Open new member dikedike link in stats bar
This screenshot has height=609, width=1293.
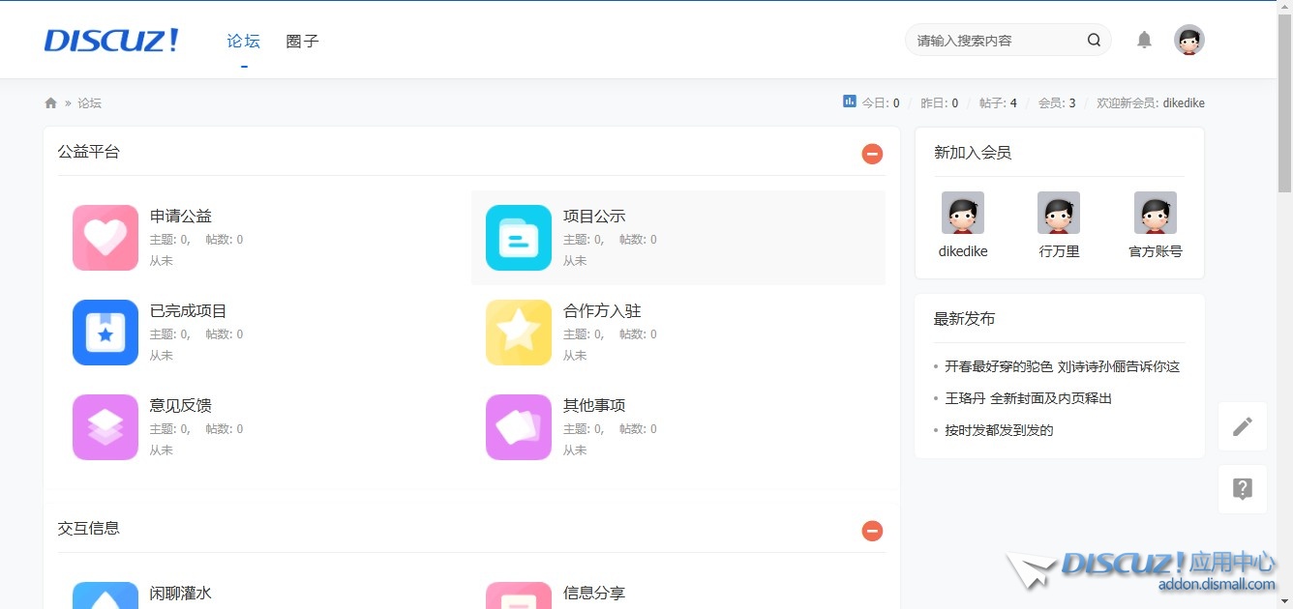tap(1183, 103)
